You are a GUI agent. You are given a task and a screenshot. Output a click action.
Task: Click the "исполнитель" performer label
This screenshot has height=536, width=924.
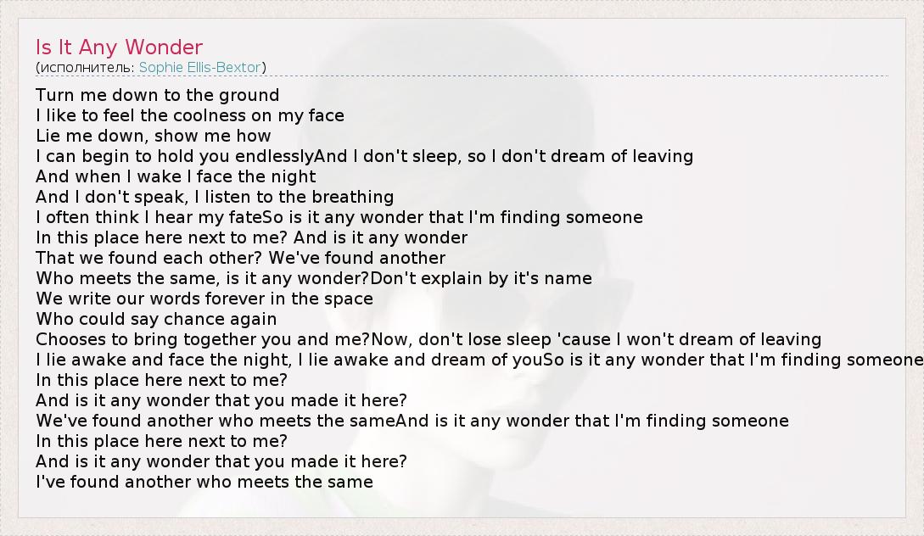coord(86,67)
